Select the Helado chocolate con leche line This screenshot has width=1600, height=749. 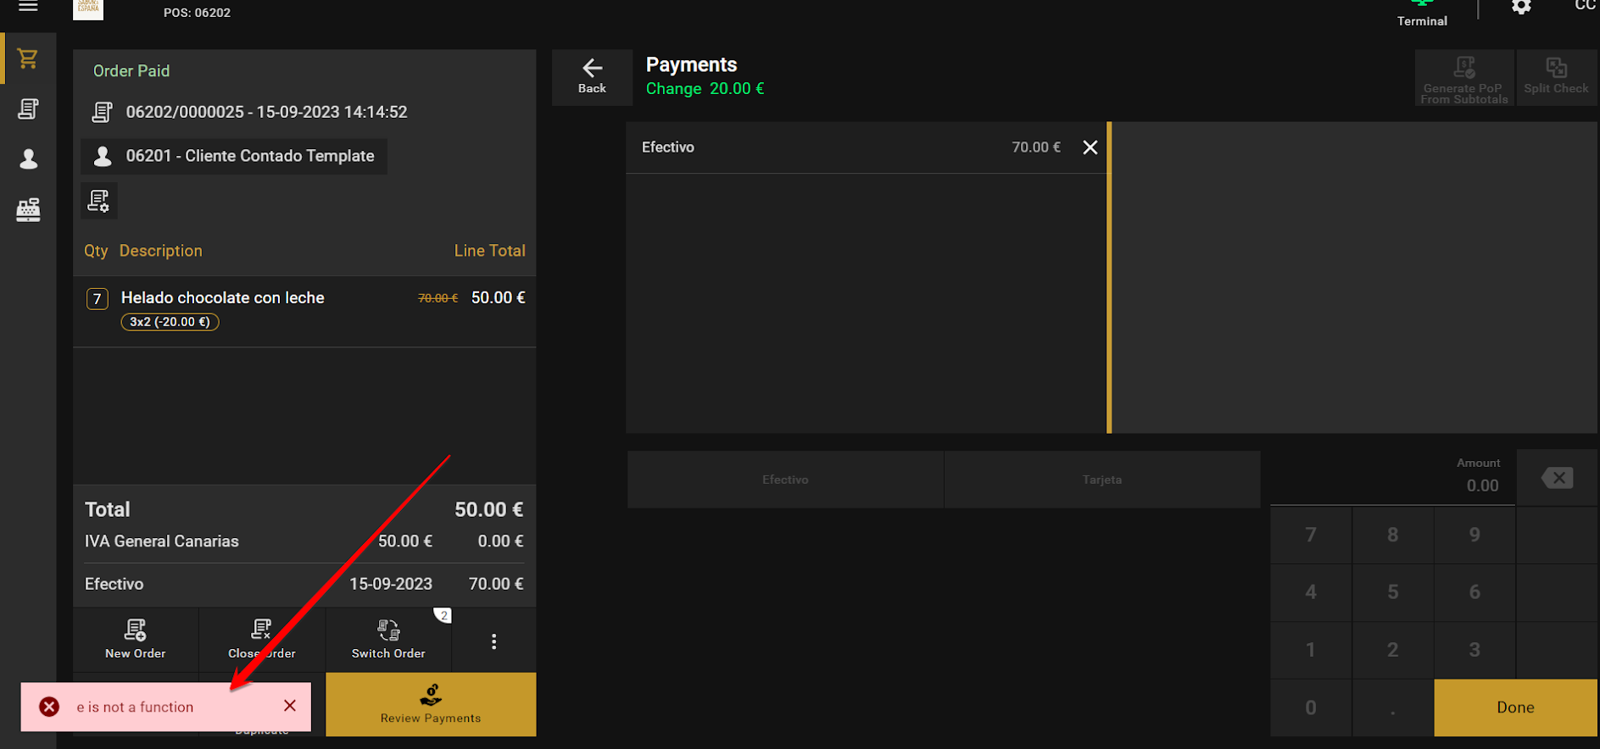click(x=304, y=311)
